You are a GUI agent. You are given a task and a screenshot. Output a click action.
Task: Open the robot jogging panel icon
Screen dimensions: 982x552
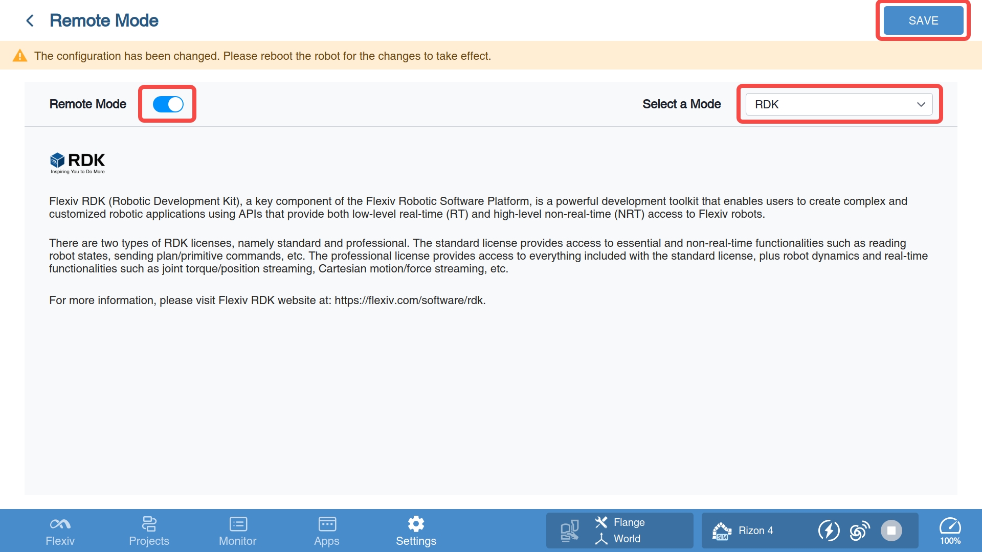click(569, 531)
